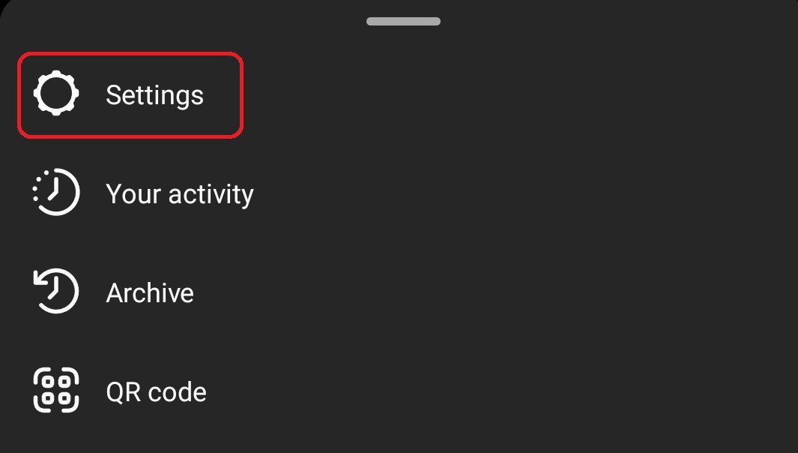Screen dimensions: 798x453
Task: Click the "Settings" text label
Action: coord(154,95)
